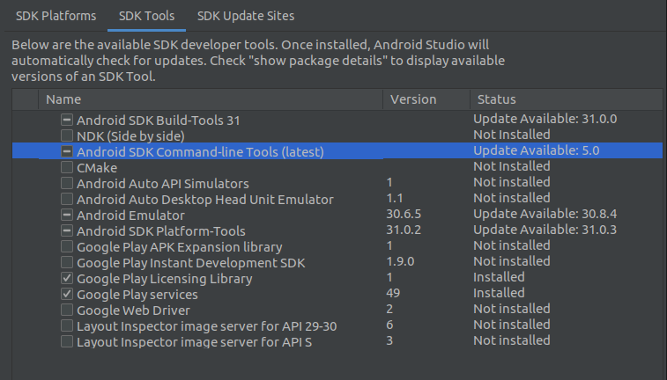The width and height of the screenshot is (667, 380).
Task: Click status 'Update Available: 31.0.3'
Action: [x=545, y=230]
